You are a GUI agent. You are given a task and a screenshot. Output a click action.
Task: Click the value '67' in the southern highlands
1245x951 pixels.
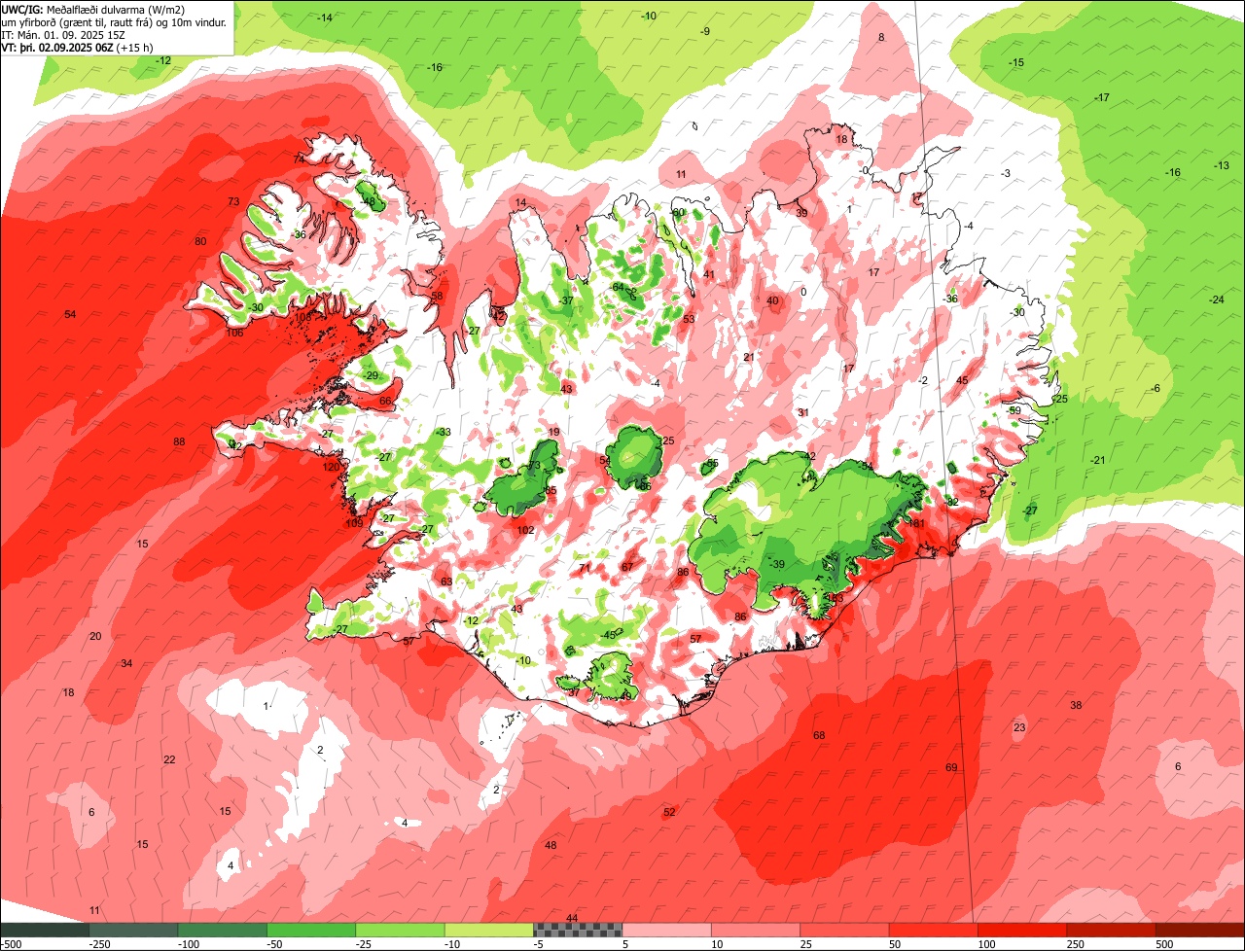(x=627, y=566)
